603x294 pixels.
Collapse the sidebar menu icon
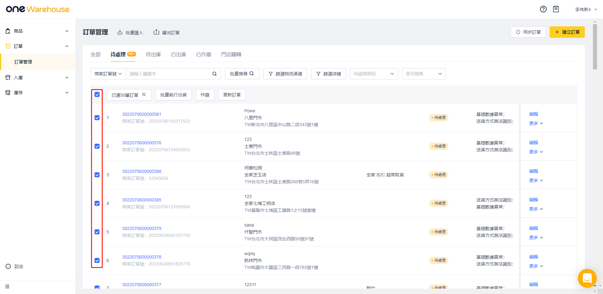click(x=7, y=286)
